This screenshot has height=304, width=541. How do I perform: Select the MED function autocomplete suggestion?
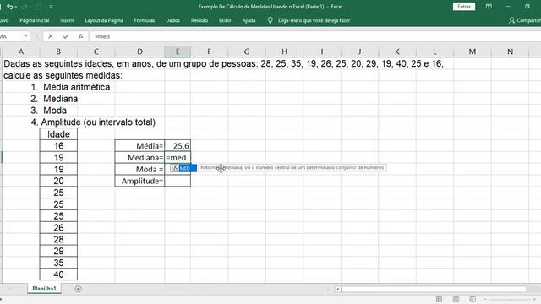pyautogui.click(x=183, y=168)
